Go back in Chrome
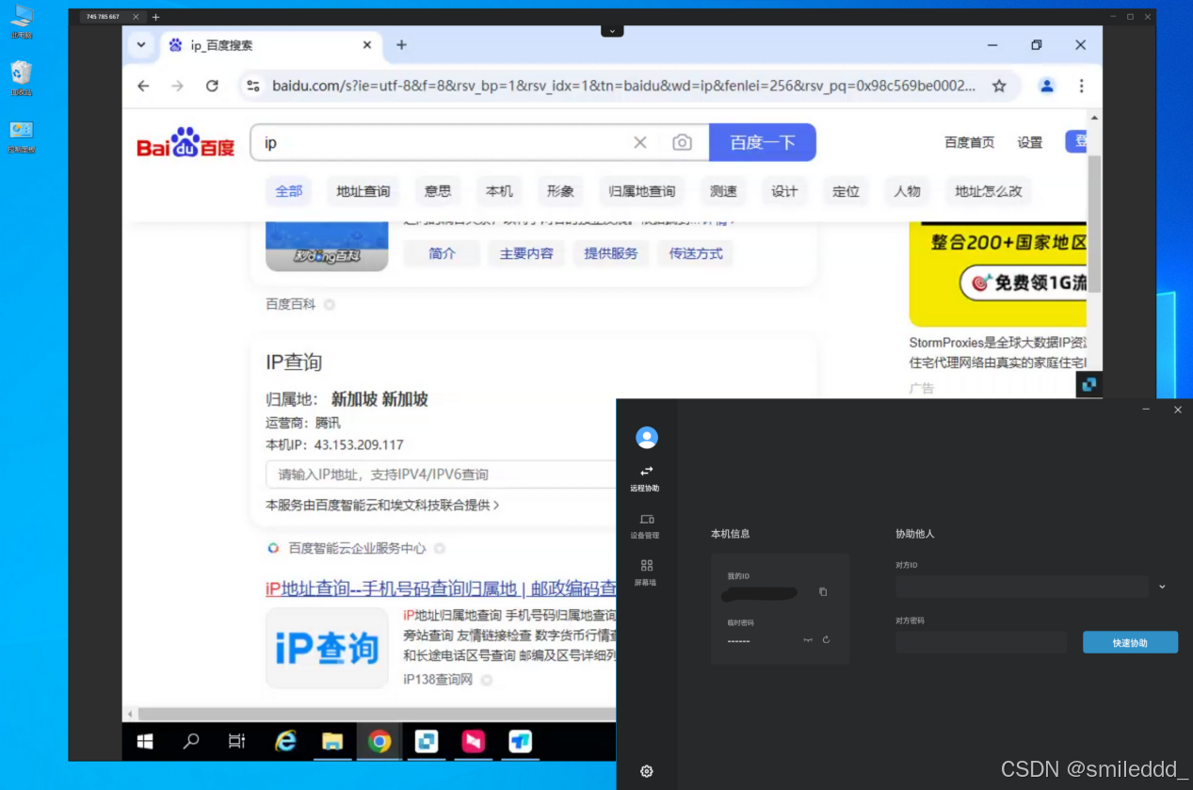 point(143,86)
